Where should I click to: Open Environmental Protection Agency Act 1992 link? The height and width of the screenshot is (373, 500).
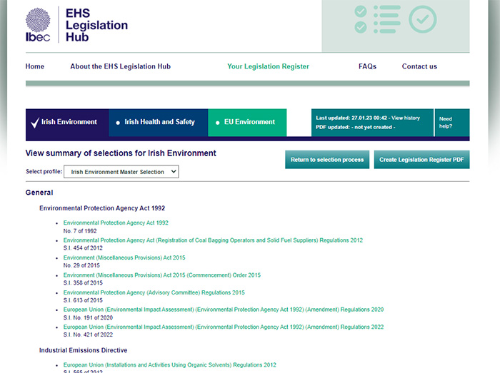116,223
